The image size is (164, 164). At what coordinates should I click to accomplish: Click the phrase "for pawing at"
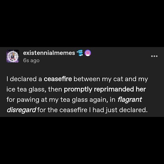[x=27, y=100]
